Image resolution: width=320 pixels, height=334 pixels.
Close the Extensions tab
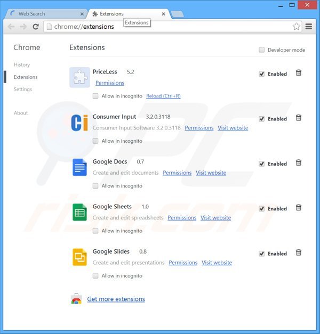[x=163, y=14]
